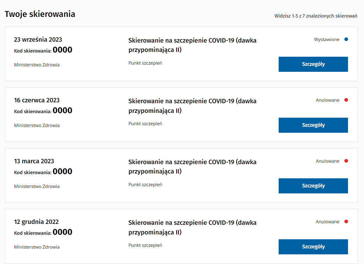Click the Kod skierowania 0000 in first card

[x=43, y=50]
